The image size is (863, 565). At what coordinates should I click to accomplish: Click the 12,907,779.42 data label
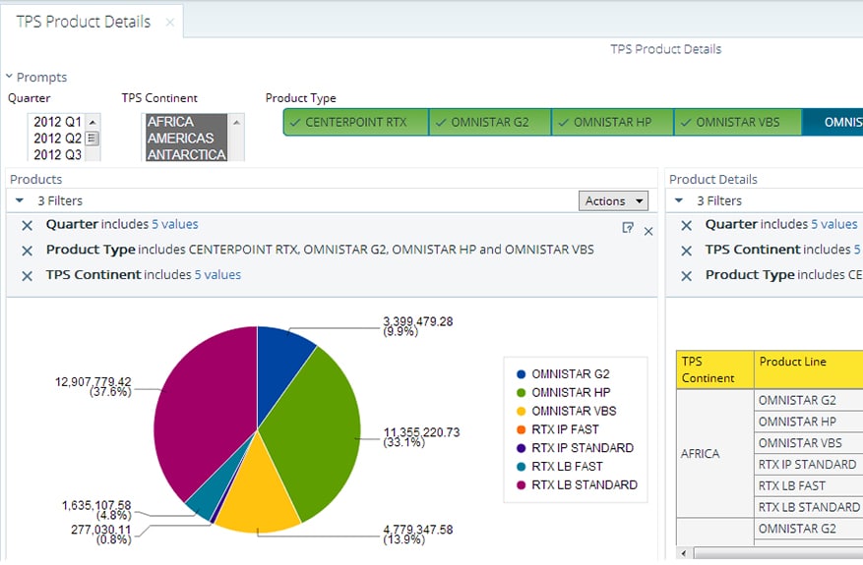[x=93, y=386]
